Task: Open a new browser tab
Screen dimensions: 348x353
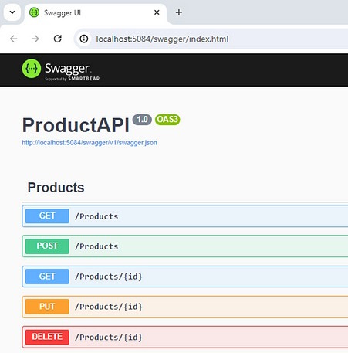Action: pos(179,12)
